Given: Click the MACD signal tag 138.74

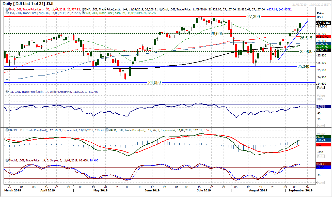Looking at the screenshot, I should 323,140.
